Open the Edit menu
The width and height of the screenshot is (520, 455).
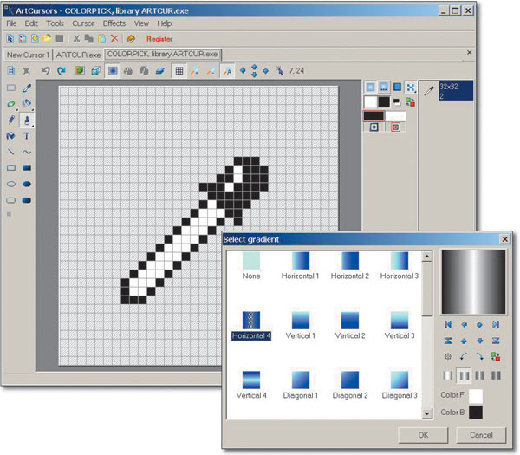31,23
